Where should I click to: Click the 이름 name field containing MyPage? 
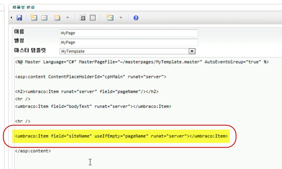(x=129, y=33)
